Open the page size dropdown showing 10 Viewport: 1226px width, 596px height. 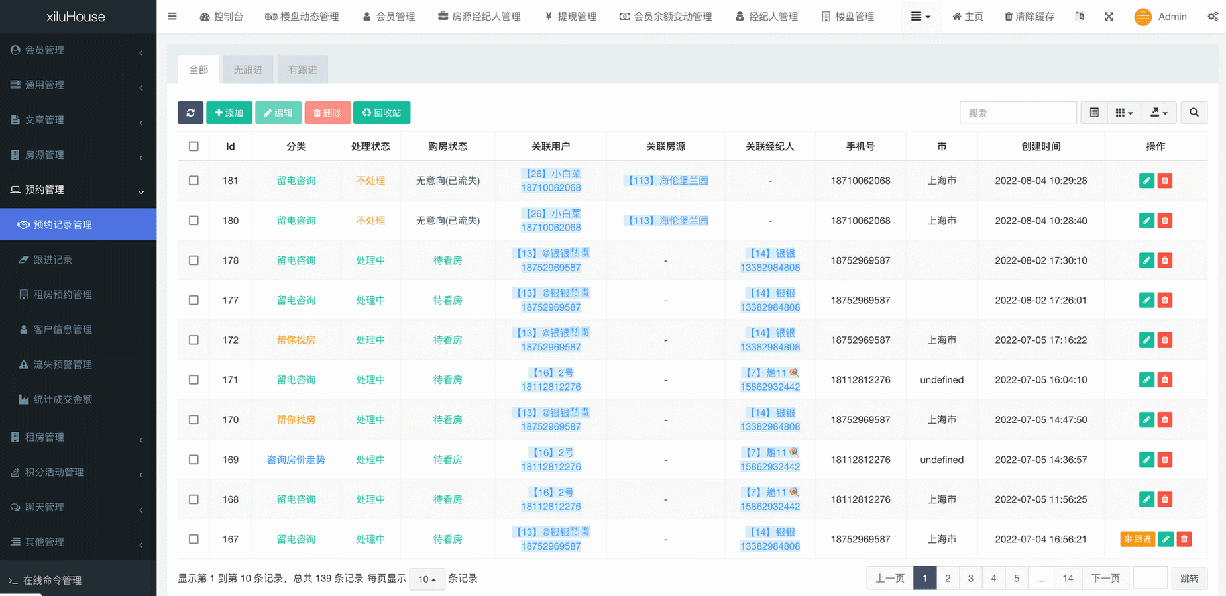pos(427,579)
